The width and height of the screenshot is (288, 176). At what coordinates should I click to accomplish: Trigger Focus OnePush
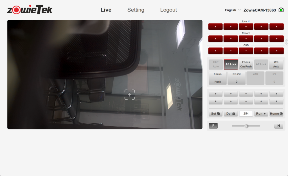[x=246, y=64]
